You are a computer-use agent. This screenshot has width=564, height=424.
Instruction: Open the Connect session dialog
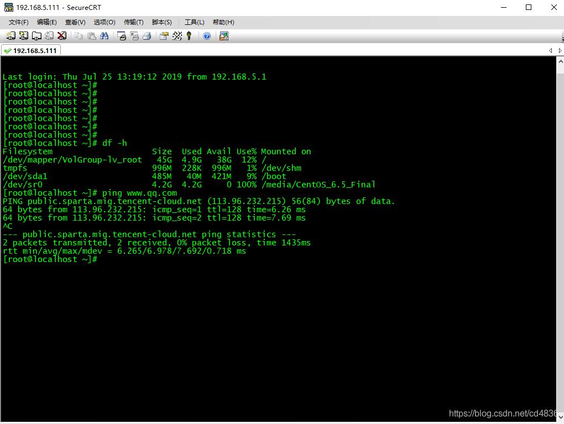(x=10, y=36)
